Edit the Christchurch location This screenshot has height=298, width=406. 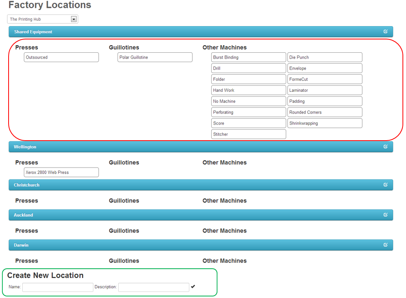385,185
